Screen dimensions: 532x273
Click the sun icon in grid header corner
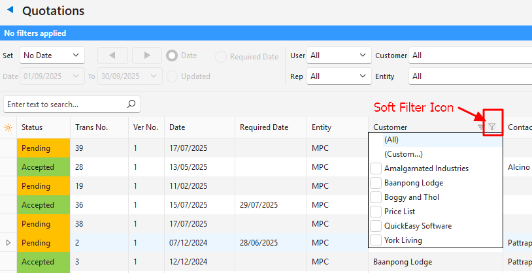(x=8, y=127)
